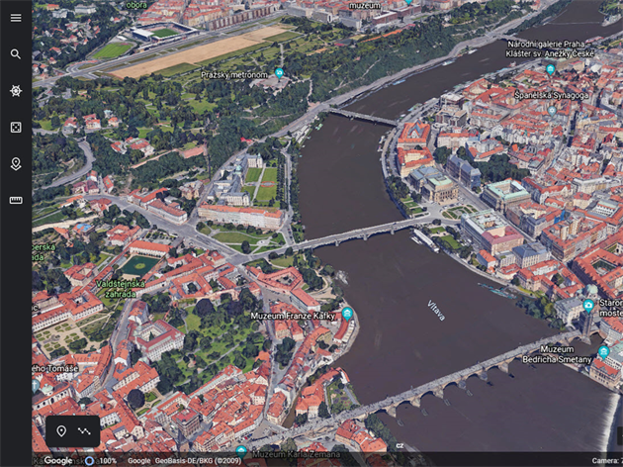Click the Pražský metronom label
This screenshot has width=623, height=467.
234,75
